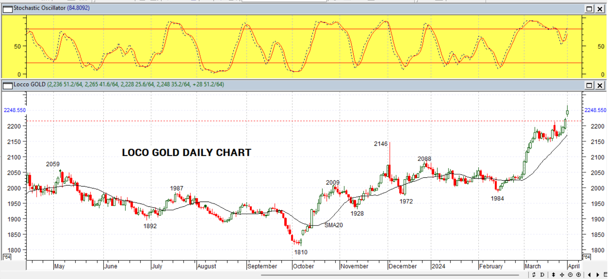Click the Stochastic Oscillator title text
The image size is (609, 279).
(x=39, y=8)
